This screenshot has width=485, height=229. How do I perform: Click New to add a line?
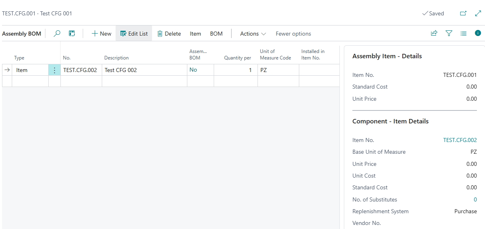[x=101, y=34]
